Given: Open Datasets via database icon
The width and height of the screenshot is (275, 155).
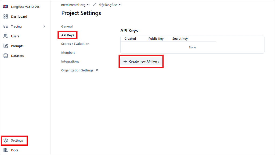Looking at the screenshot, I should pos(6,56).
